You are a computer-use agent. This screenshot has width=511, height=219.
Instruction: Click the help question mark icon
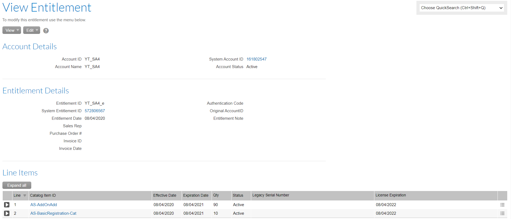46,31
